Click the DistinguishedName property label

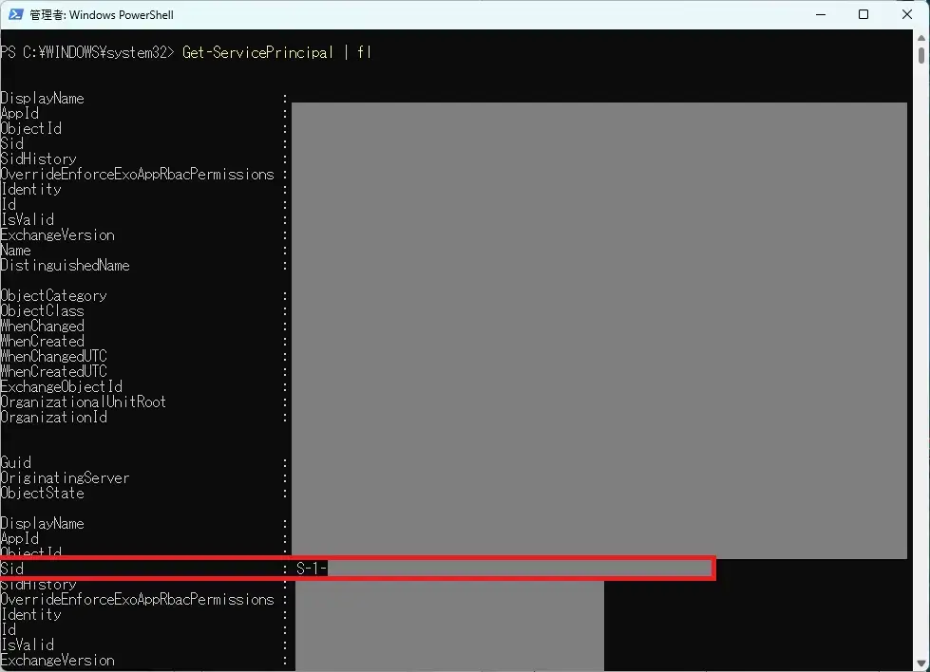point(65,266)
